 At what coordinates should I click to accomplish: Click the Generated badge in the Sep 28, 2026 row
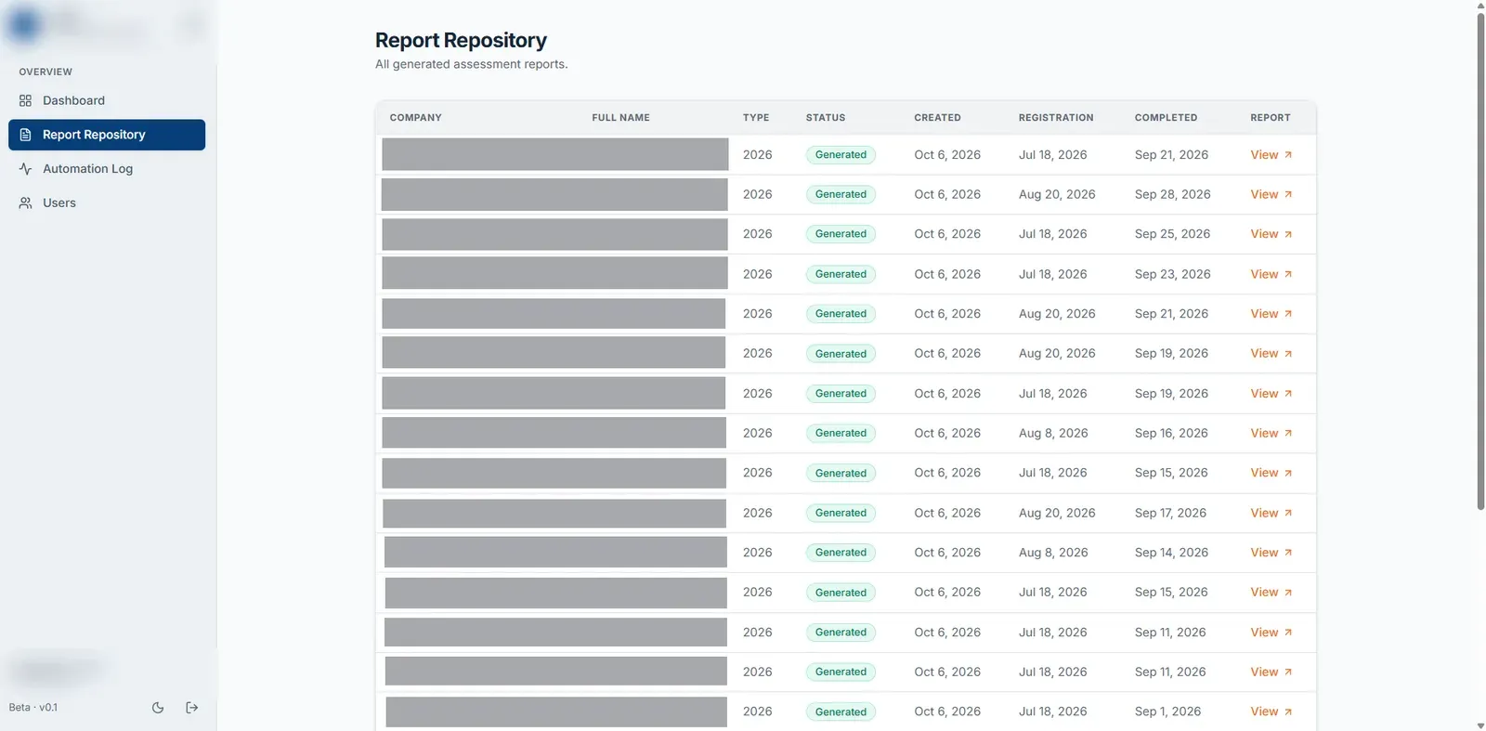pyautogui.click(x=841, y=194)
